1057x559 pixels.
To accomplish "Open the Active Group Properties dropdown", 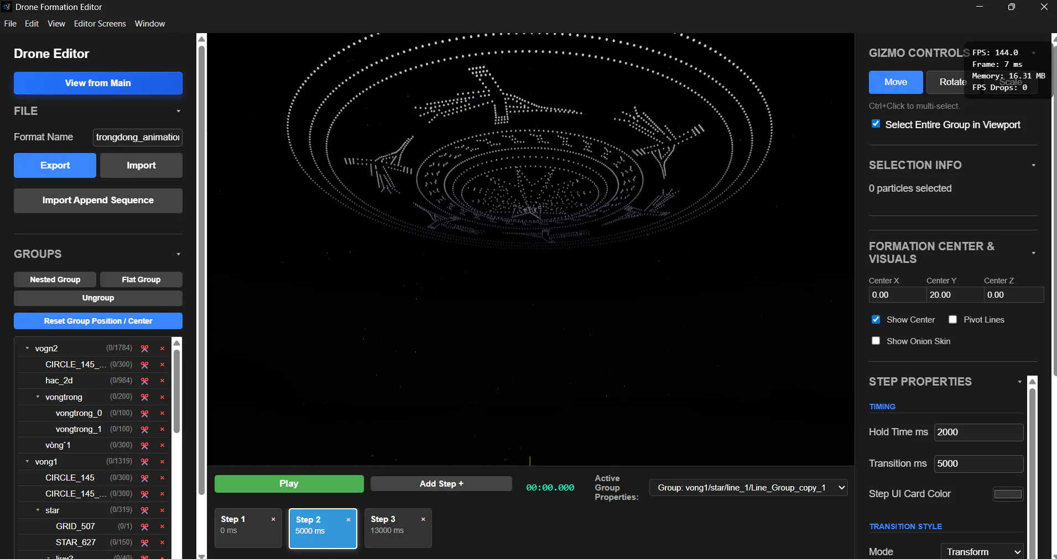I will [x=748, y=488].
